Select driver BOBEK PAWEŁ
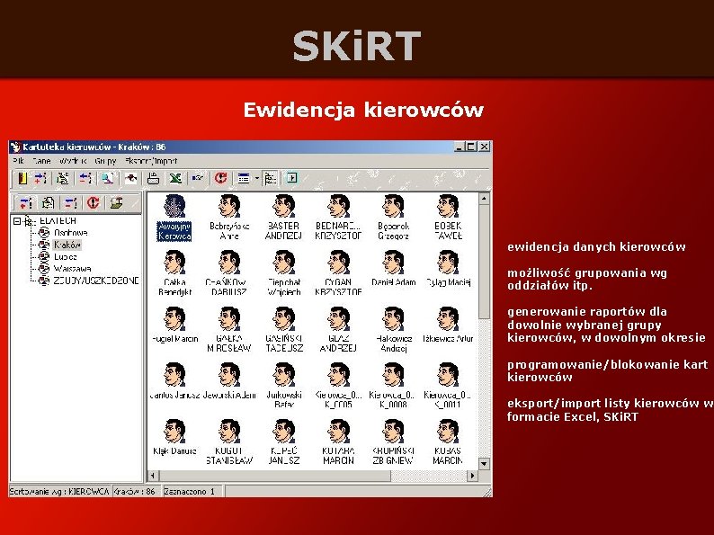 [x=448, y=218]
